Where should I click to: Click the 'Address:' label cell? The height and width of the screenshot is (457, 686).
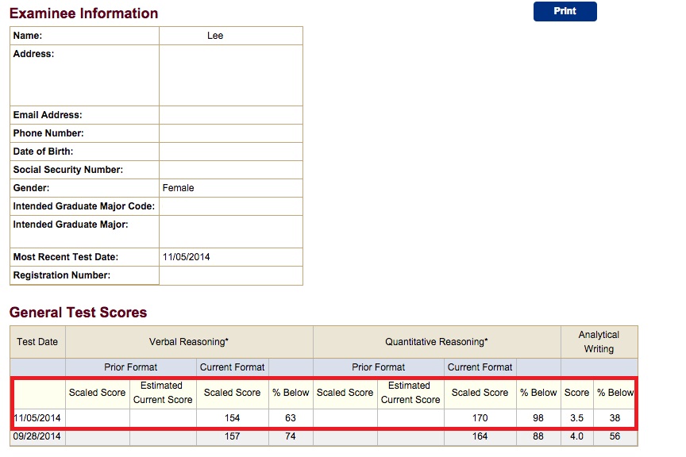coord(84,75)
